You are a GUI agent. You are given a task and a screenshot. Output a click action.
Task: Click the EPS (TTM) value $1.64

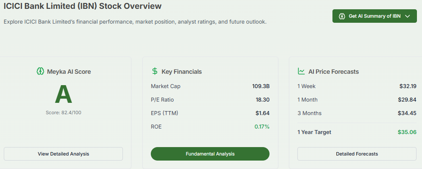(x=262, y=113)
